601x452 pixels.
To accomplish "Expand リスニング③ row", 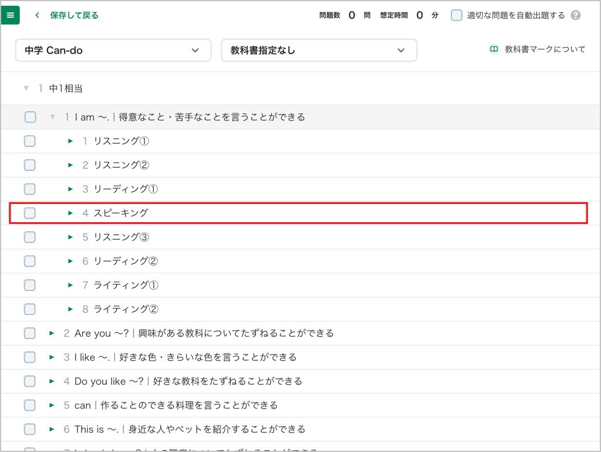I will 70,237.
